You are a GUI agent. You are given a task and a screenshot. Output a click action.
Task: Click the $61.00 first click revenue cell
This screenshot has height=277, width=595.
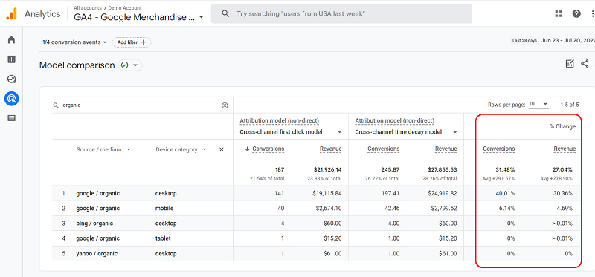click(332, 253)
